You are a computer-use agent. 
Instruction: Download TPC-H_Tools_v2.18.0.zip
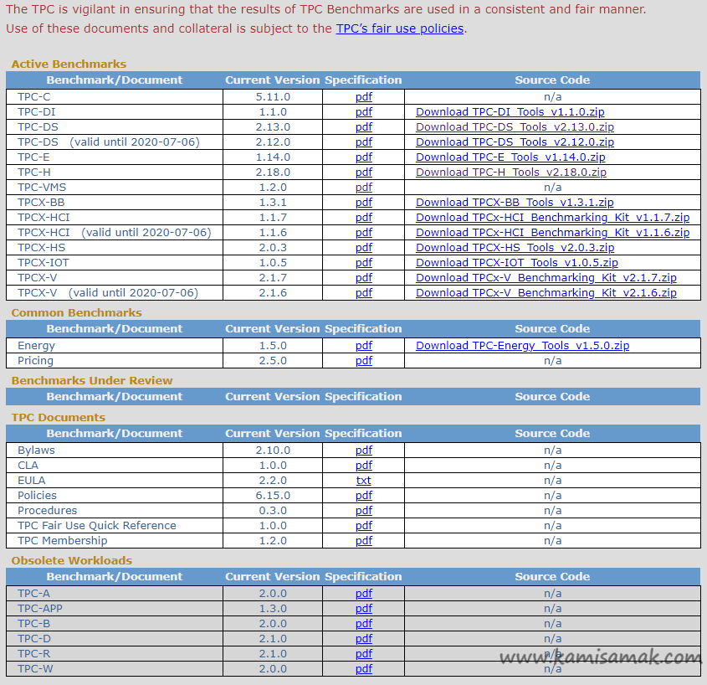(511, 172)
